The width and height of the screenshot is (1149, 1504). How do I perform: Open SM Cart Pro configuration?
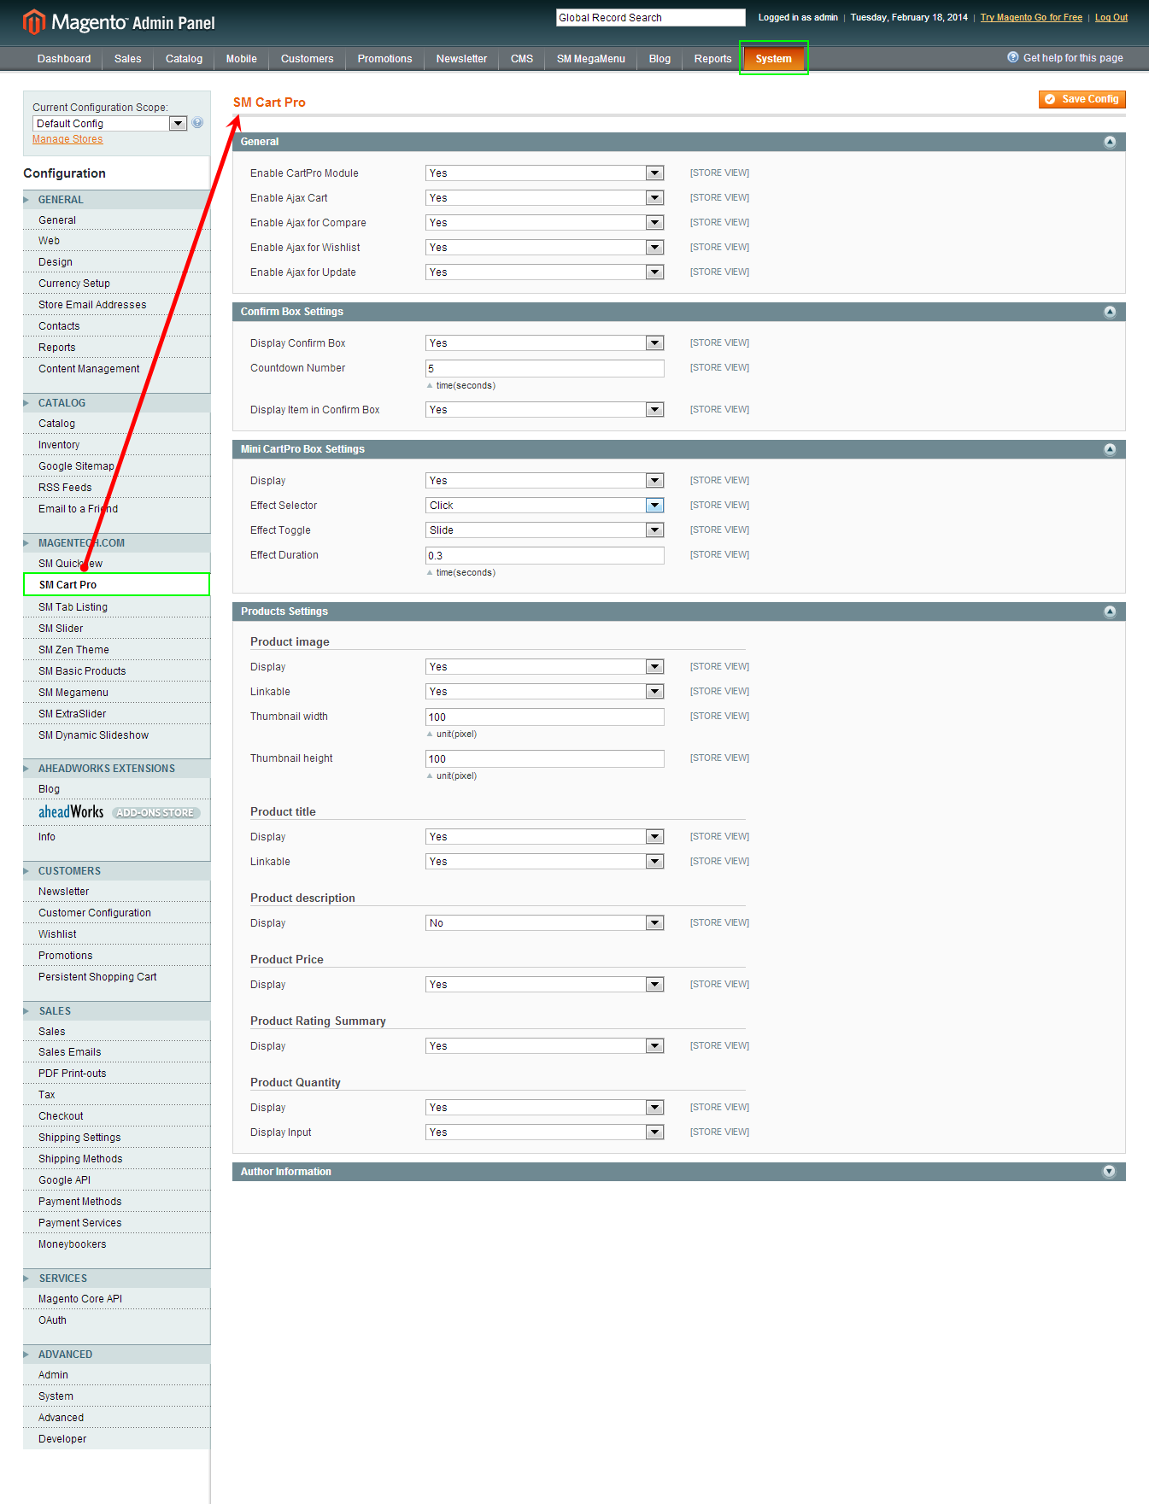[x=116, y=585]
